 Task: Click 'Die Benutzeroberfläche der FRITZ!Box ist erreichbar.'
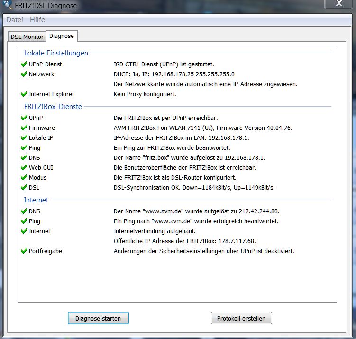pyautogui.click(x=185, y=168)
